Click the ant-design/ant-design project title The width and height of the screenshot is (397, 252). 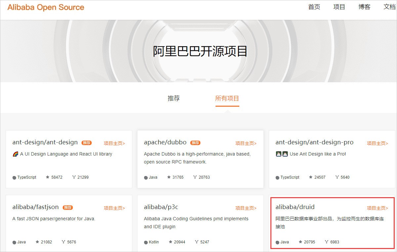point(45,142)
